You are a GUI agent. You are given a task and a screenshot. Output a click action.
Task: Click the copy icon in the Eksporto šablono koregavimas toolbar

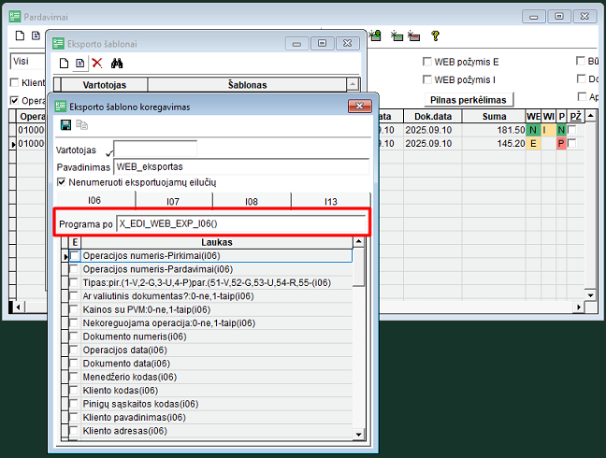82,124
